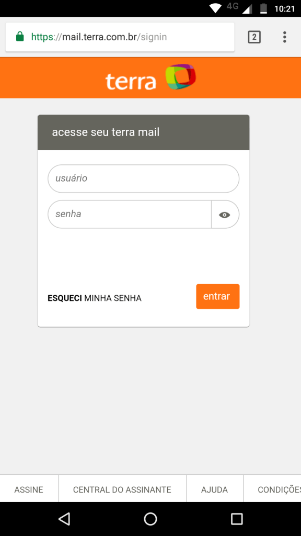
Task: Tap the Android back navigation arrow
Action: pos(64,519)
